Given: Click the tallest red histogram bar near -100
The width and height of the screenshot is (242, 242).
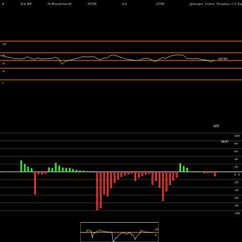Looking at the screenshot, I should pos(97,191).
